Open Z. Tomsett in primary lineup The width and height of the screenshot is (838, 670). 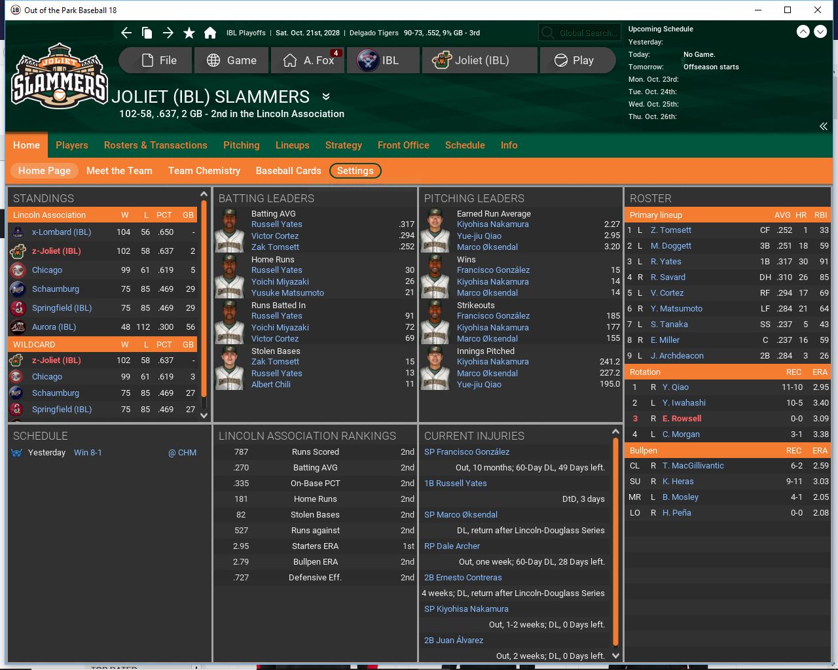point(671,230)
